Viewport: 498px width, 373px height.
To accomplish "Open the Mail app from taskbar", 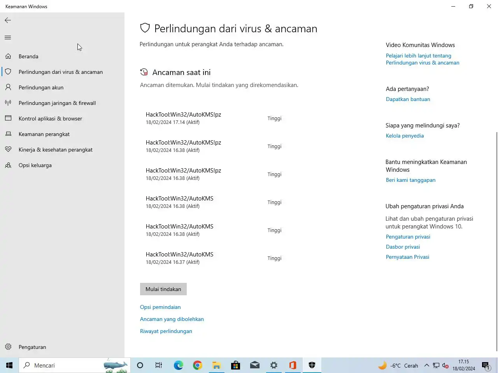I will point(255,365).
